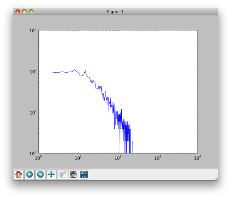Image resolution: width=231 pixels, height=198 pixels.
Task: Click the 10^1 y-axis tick label
Action: 33,113
